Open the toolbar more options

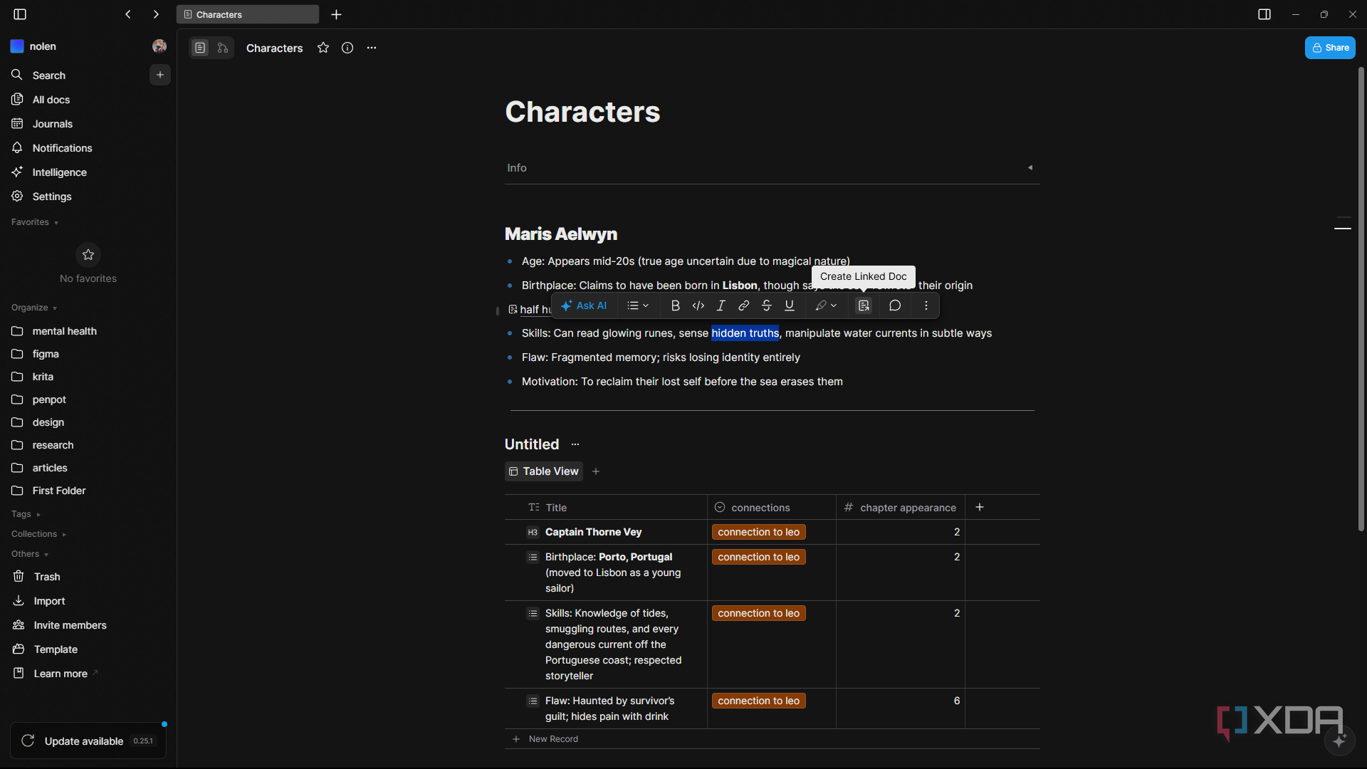coord(926,305)
